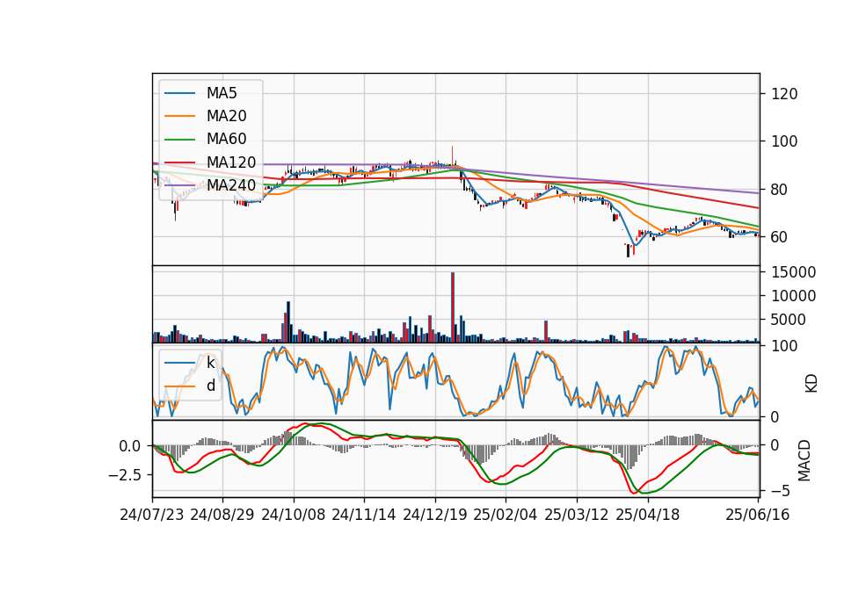The image size is (844, 606).
Task: Click the blue MA5 legend line
Action: tap(179, 93)
